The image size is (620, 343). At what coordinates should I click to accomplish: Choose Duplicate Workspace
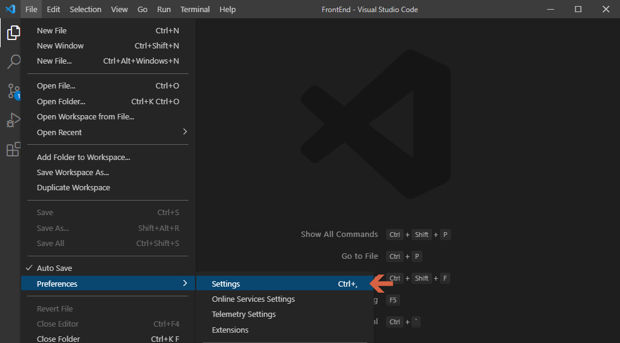[x=108, y=187]
